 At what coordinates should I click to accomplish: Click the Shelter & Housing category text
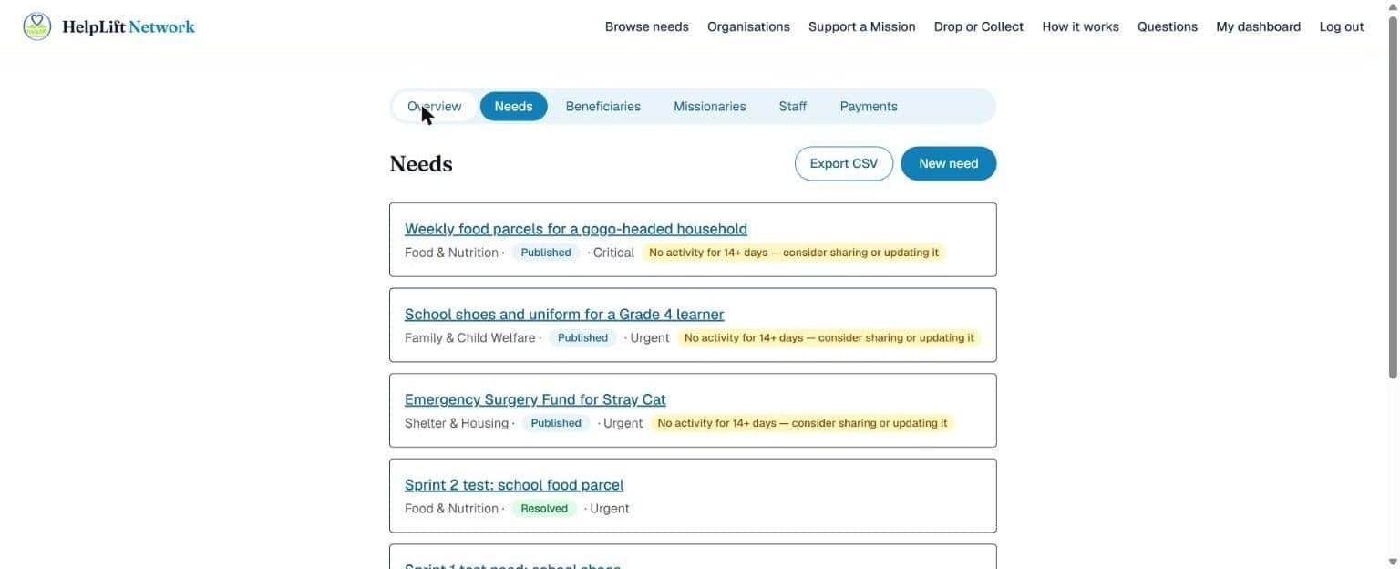tap(457, 423)
